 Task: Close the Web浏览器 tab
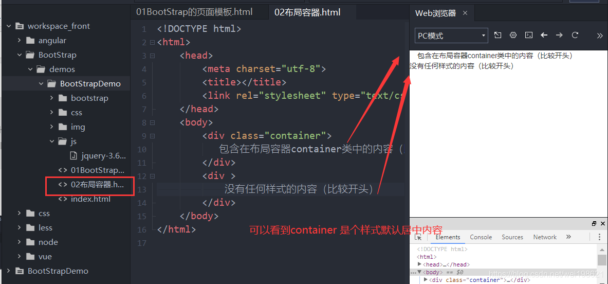coord(465,13)
